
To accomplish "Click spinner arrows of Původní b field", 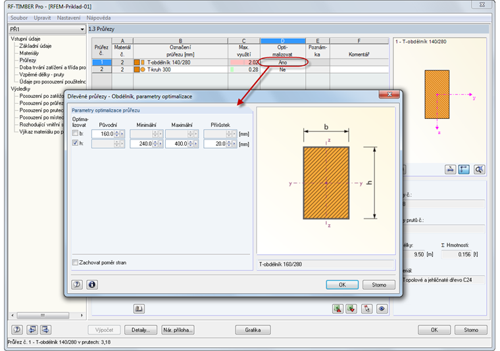I will tap(116, 134).
